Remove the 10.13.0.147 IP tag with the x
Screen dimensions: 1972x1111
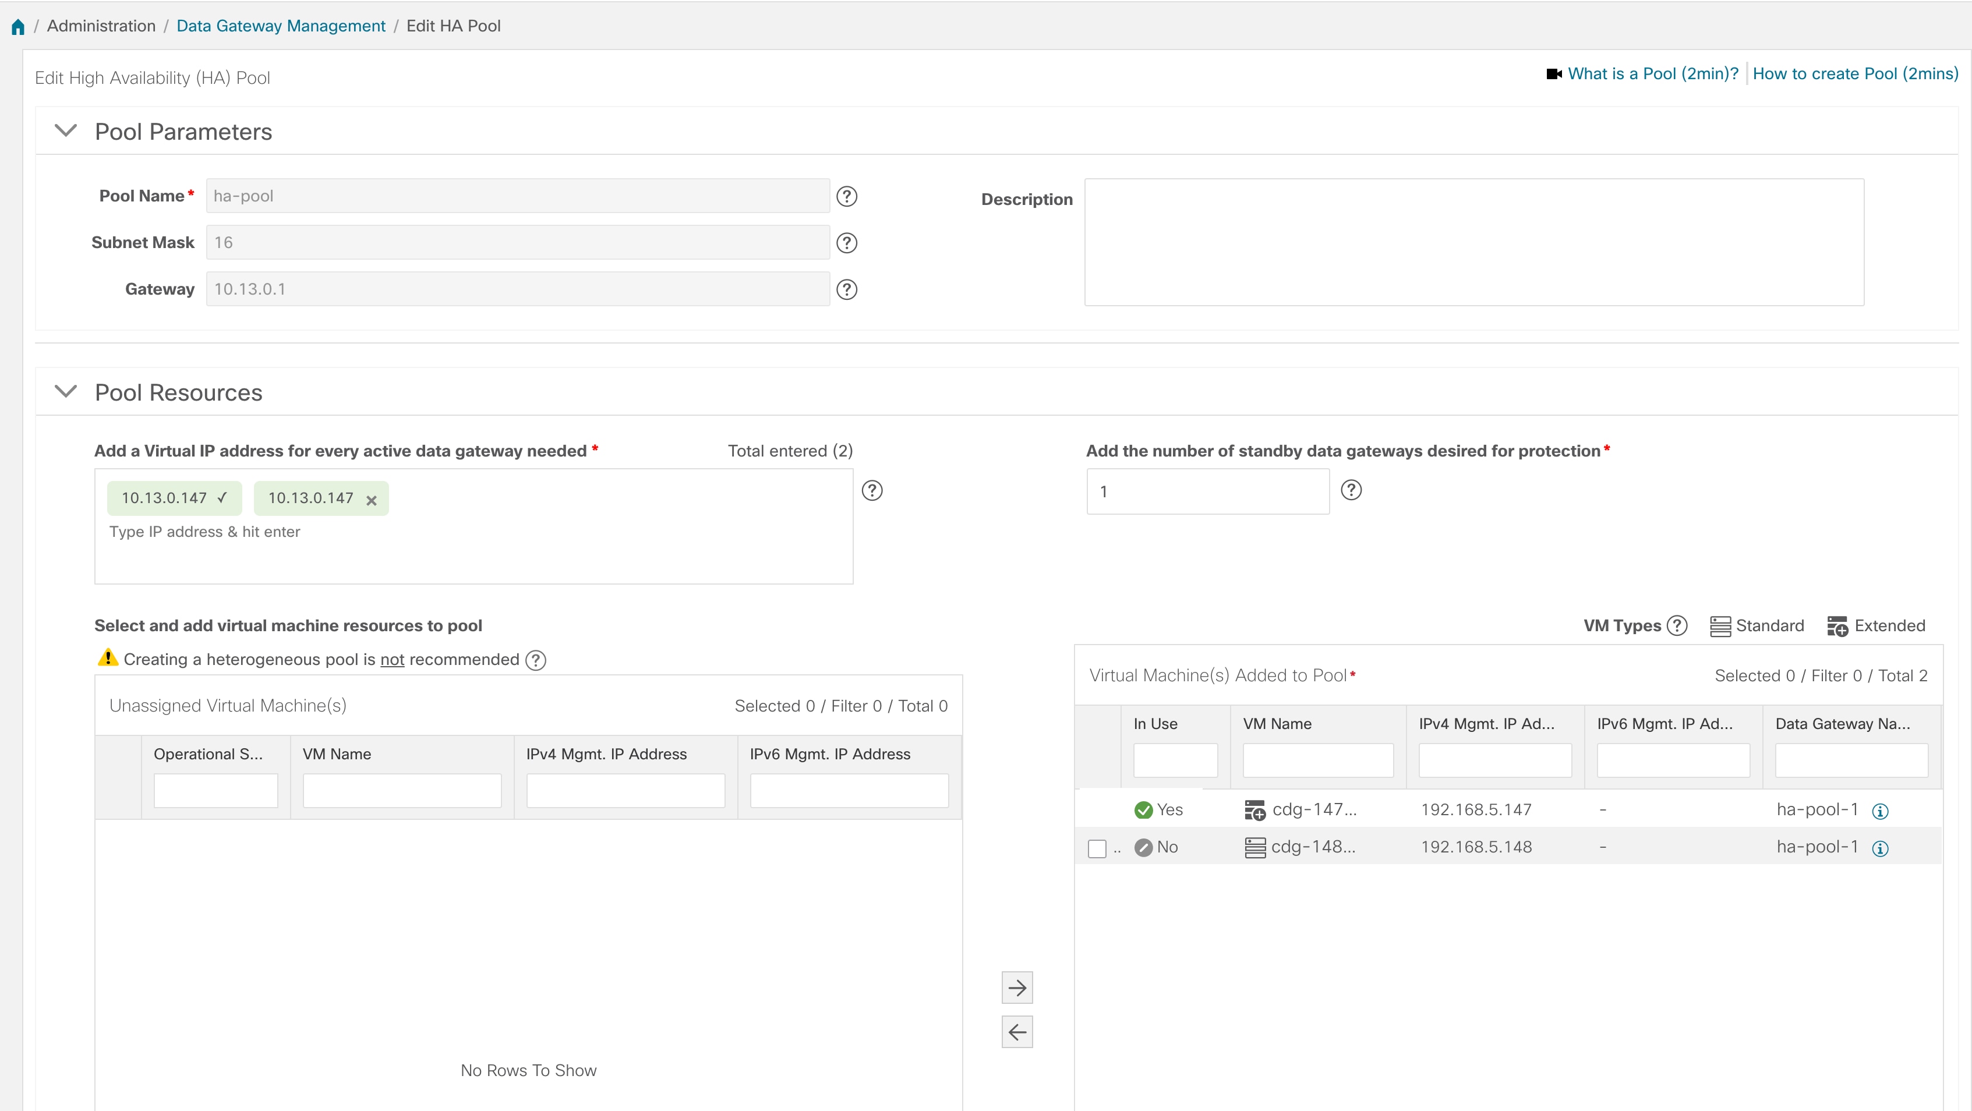tap(372, 500)
